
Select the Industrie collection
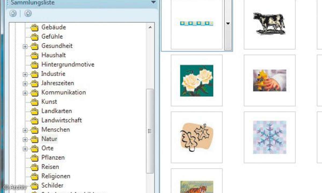[53, 74]
